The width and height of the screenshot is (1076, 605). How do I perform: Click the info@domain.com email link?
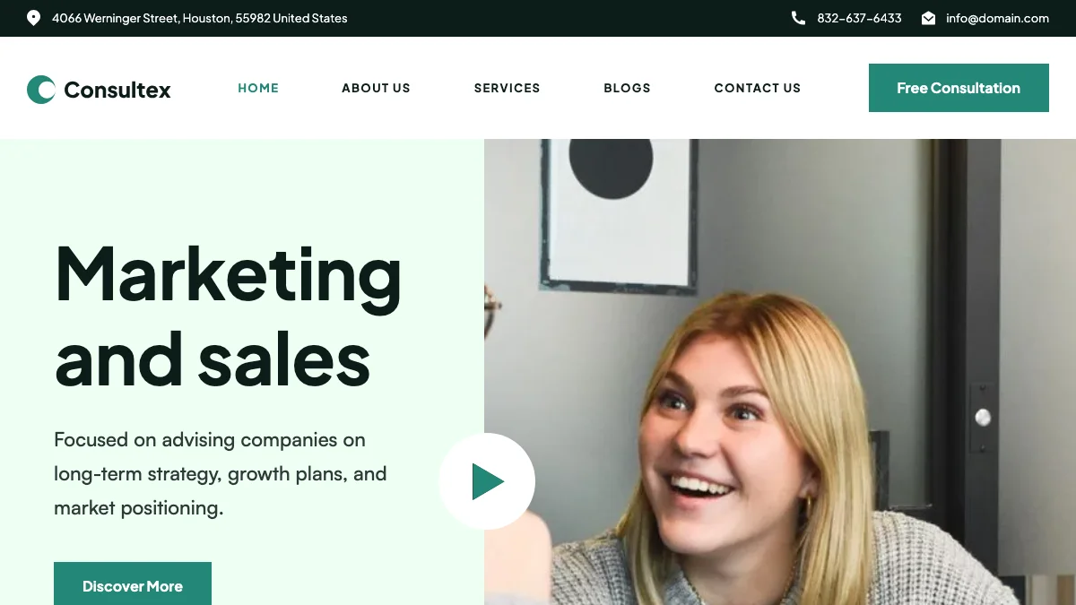tap(997, 18)
